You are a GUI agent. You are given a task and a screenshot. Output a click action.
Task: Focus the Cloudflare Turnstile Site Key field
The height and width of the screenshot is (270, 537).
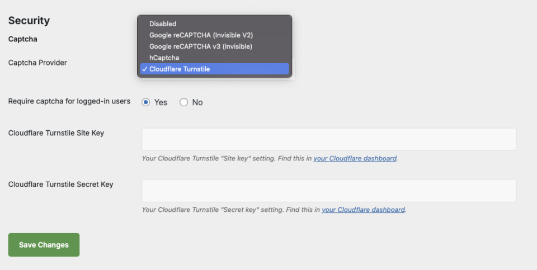point(329,139)
